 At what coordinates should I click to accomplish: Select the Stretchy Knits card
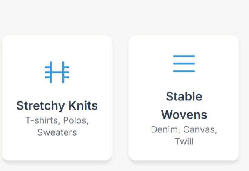point(57,98)
